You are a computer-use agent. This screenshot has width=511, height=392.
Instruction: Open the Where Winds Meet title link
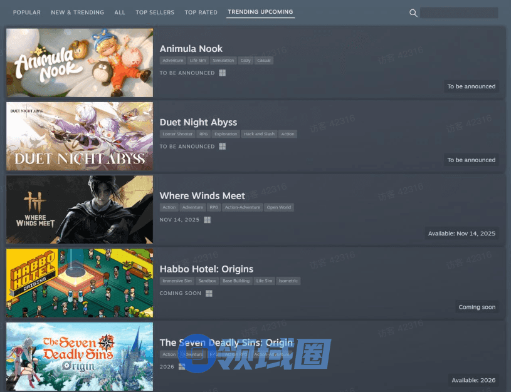coord(202,196)
